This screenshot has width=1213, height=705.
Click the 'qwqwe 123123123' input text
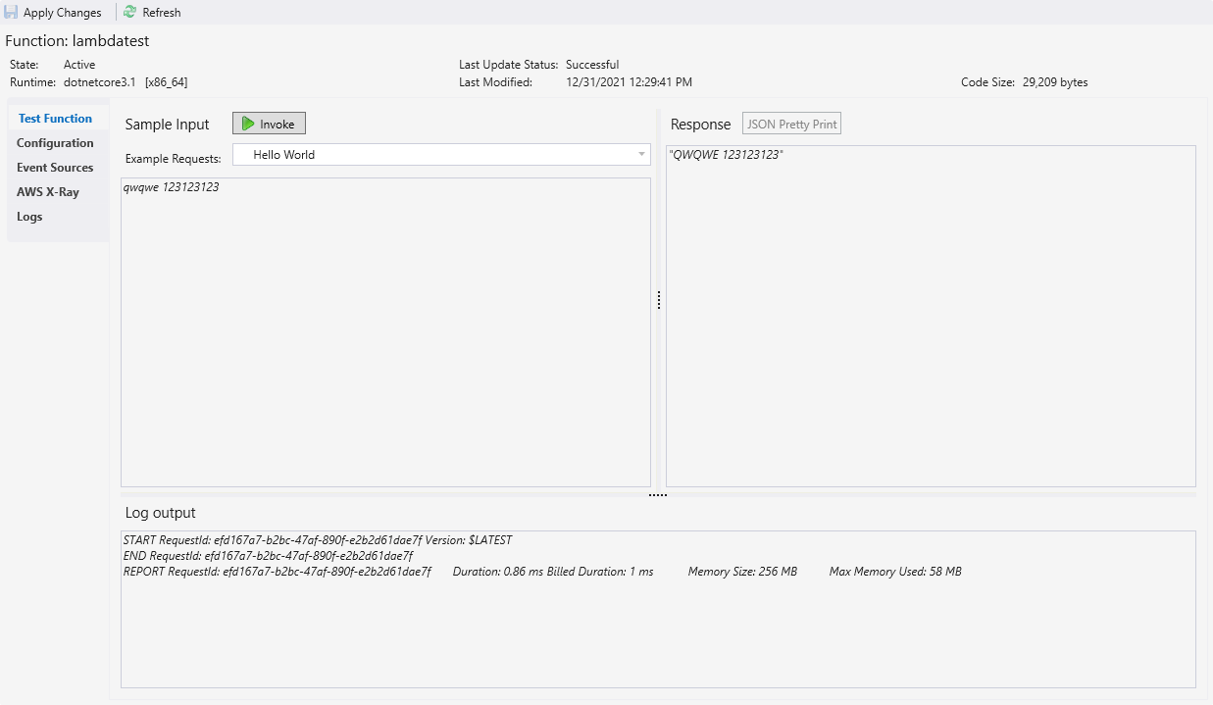[172, 187]
